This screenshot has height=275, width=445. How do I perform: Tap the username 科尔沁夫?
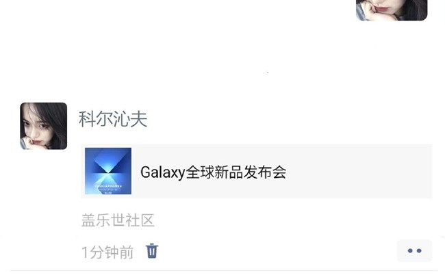pyautogui.click(x=113, y=119)
